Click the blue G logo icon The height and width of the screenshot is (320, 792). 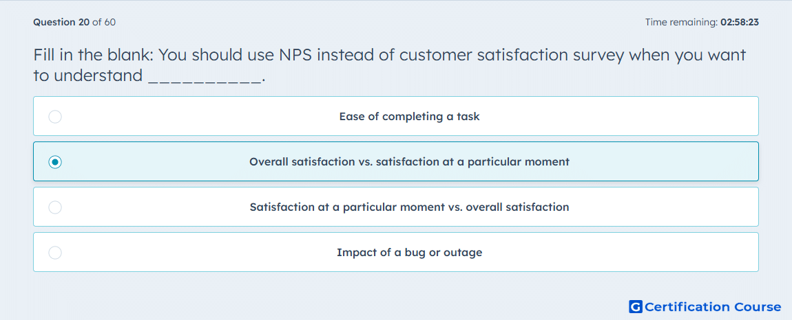636,306
